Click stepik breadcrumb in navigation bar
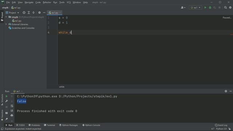The height and width of the screenshot is (131, 233). (5, 8)
